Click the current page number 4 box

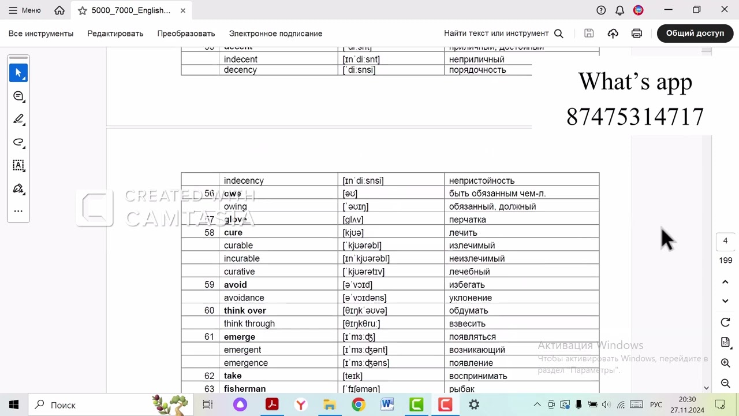[726, 241]
